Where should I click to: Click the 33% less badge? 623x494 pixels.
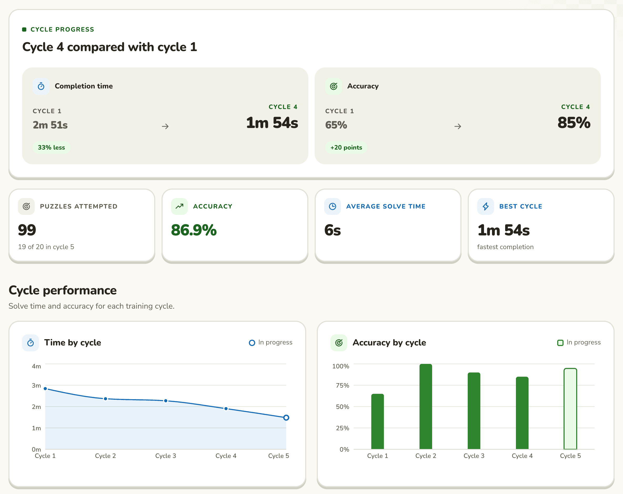pos(52,147)
